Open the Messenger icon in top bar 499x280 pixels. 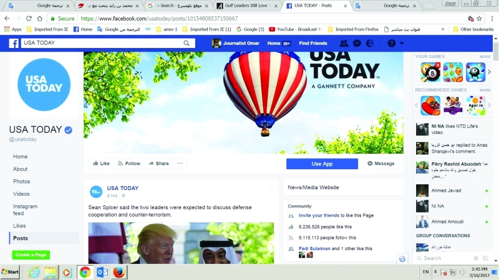(x=357, y=43)
